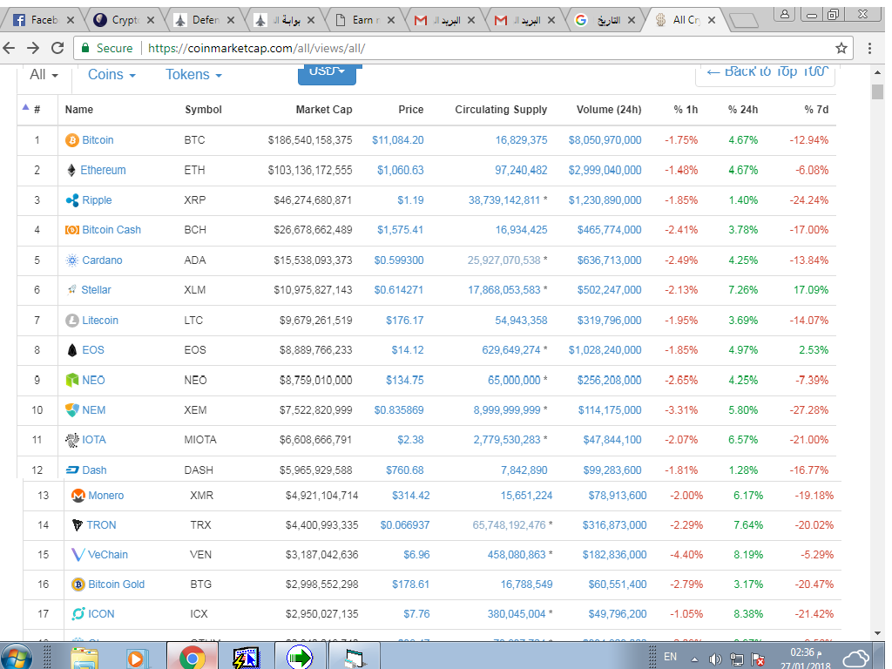Click the taskbar clock 02:36
Screen dimensions: 892x669
(x=805, y=652)
